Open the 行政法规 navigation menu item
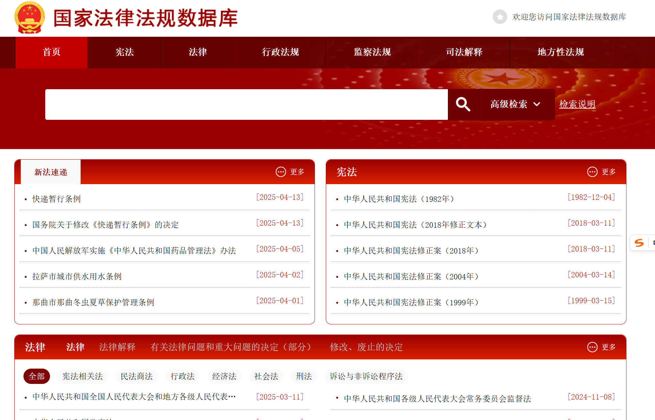 (x=280, y=52)
